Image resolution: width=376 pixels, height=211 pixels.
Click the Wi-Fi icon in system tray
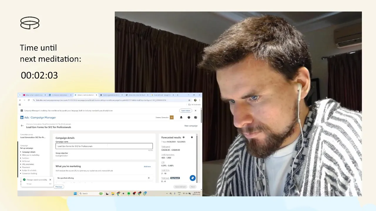click(x=184, y=193)
